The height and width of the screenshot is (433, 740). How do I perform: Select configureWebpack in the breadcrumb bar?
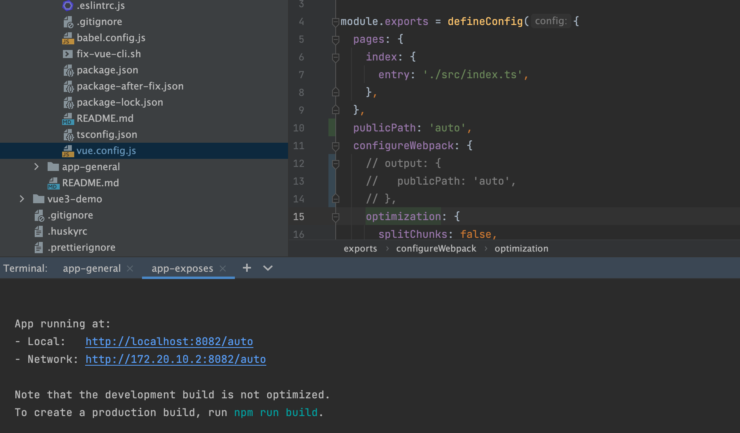point(436,249)
